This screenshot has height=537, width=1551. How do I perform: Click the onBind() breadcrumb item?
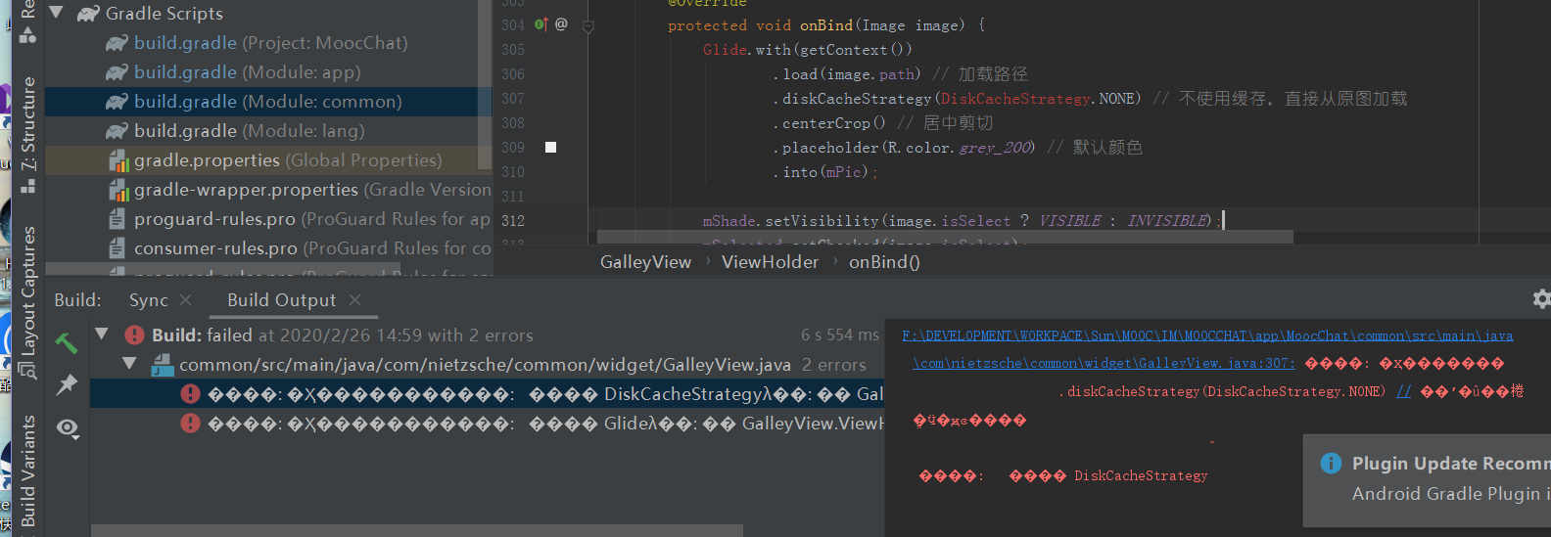click(883, 262)
